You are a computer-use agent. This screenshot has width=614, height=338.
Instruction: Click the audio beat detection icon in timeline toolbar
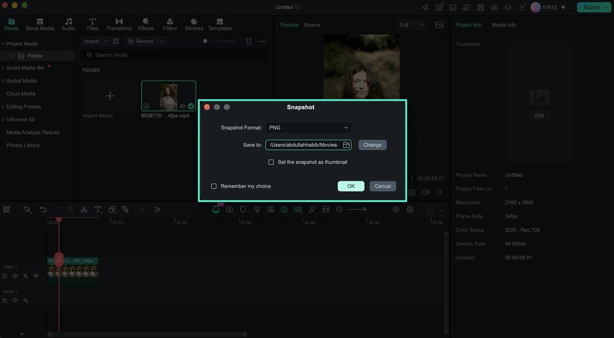click(x=257, y=210)
